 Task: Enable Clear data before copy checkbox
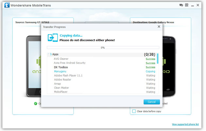click(134, 111)
